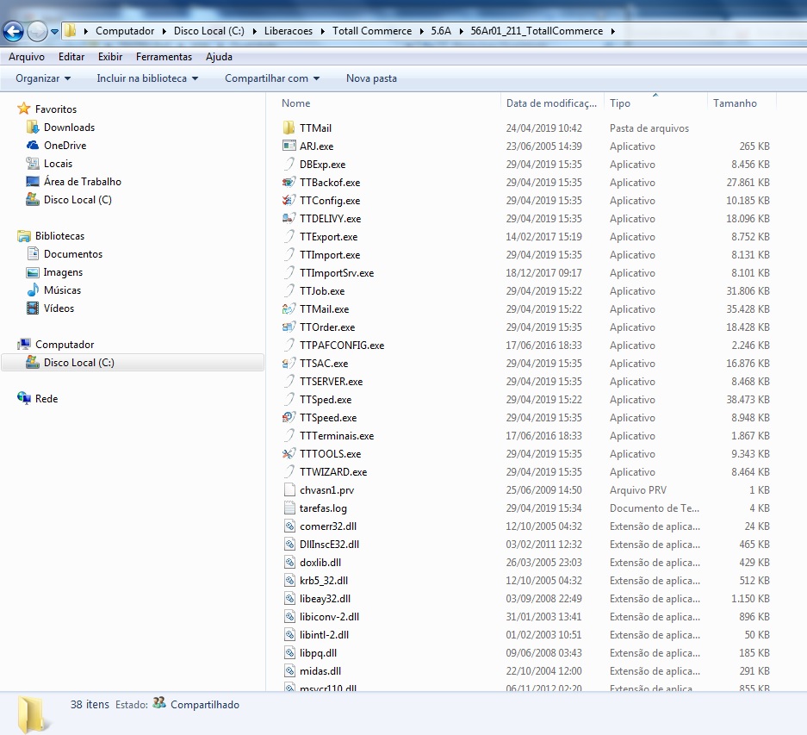Click the Back navigation arrow button
The image size is (807, 735).
tap(14, 31)
